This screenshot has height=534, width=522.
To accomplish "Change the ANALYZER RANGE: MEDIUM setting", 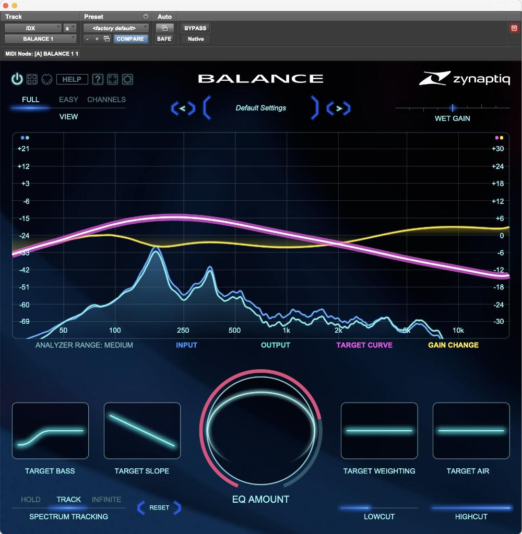I will [84, 345].
